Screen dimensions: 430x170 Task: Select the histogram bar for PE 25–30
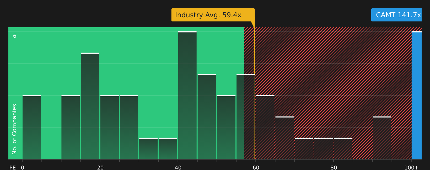click(x=129, y=127)
